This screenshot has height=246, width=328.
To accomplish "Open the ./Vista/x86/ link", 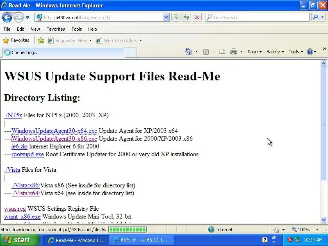I will click(x=26, y=186).
